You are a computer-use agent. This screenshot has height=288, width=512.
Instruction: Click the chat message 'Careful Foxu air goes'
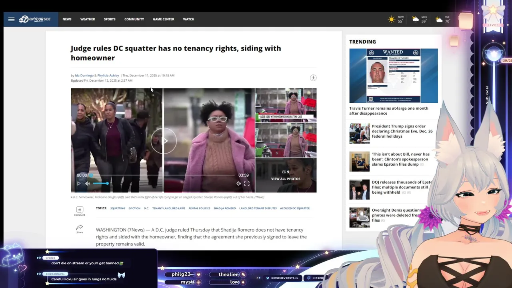click(84, 279)
